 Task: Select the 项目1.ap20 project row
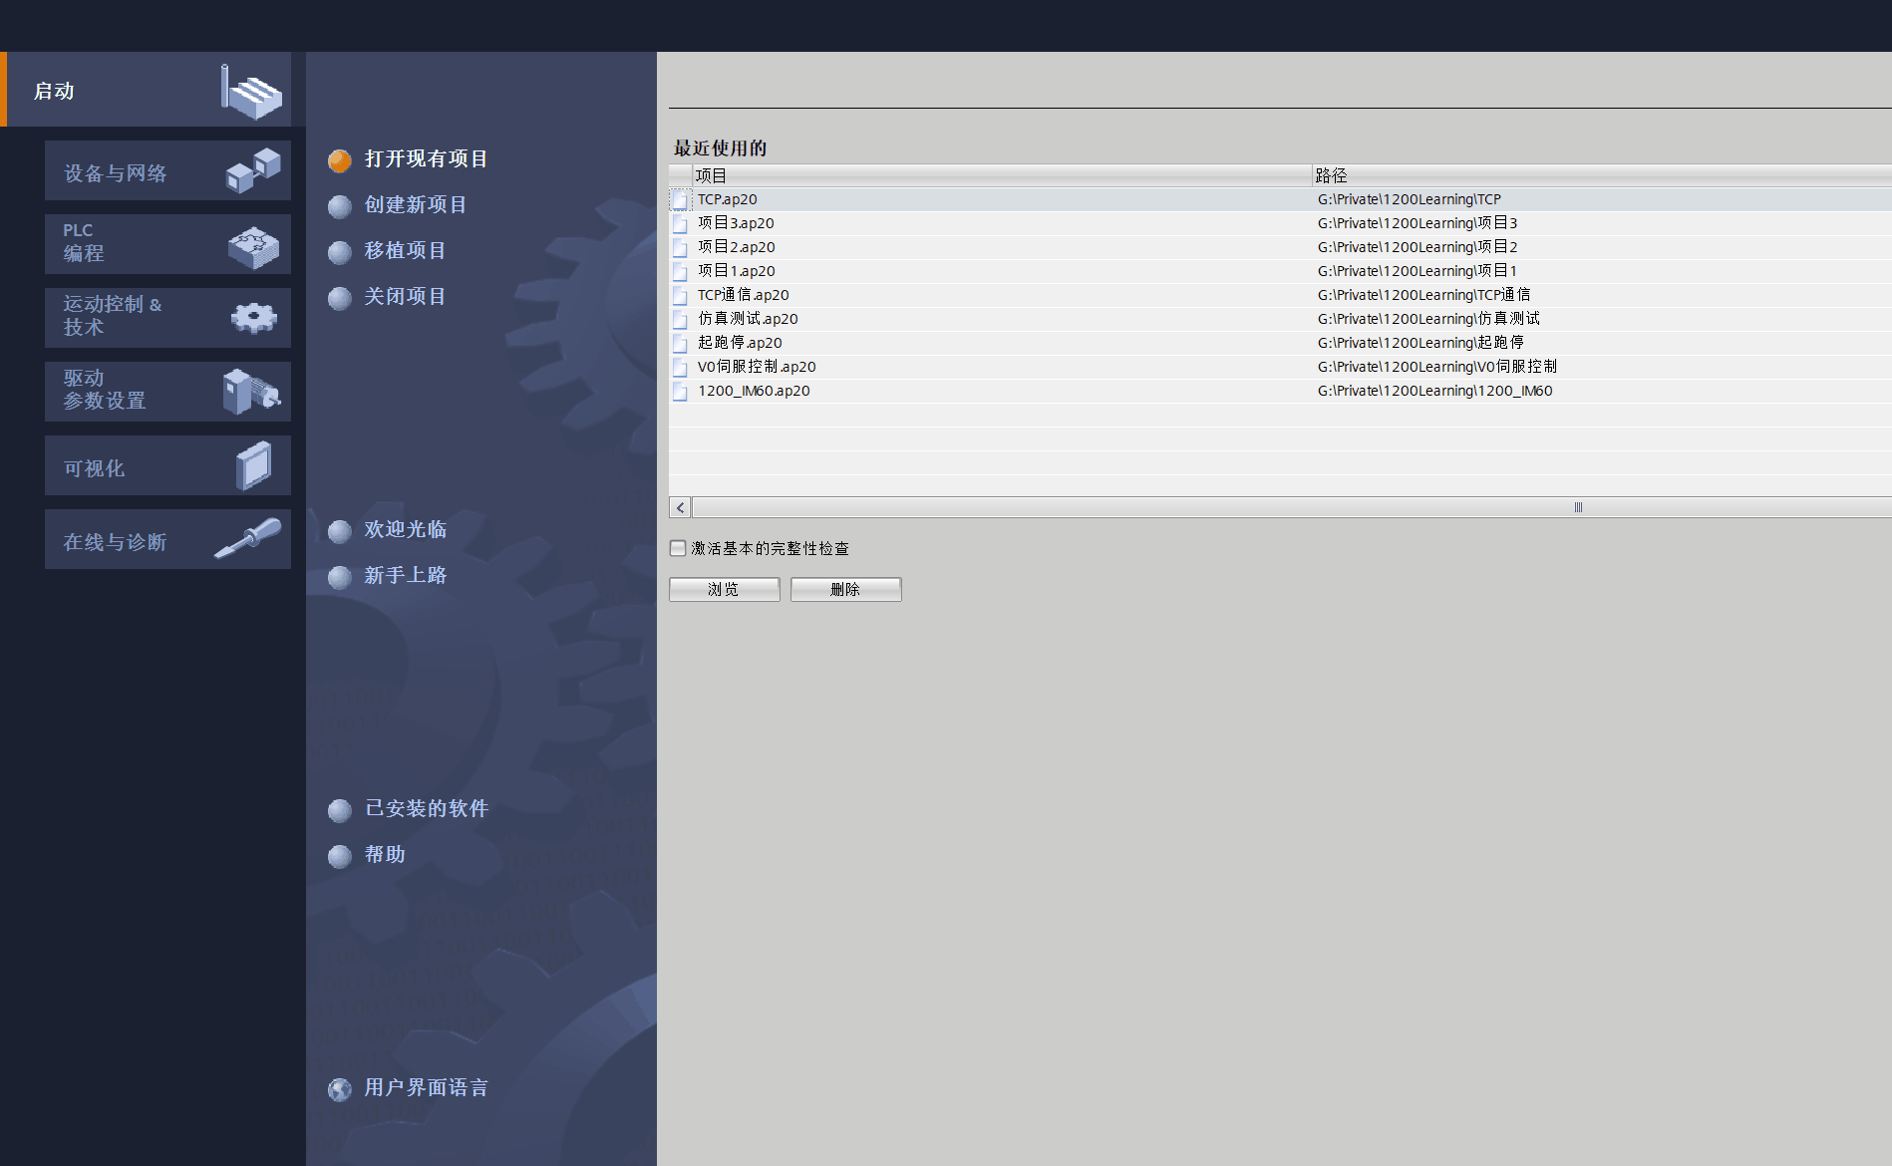click(1280, 271)
